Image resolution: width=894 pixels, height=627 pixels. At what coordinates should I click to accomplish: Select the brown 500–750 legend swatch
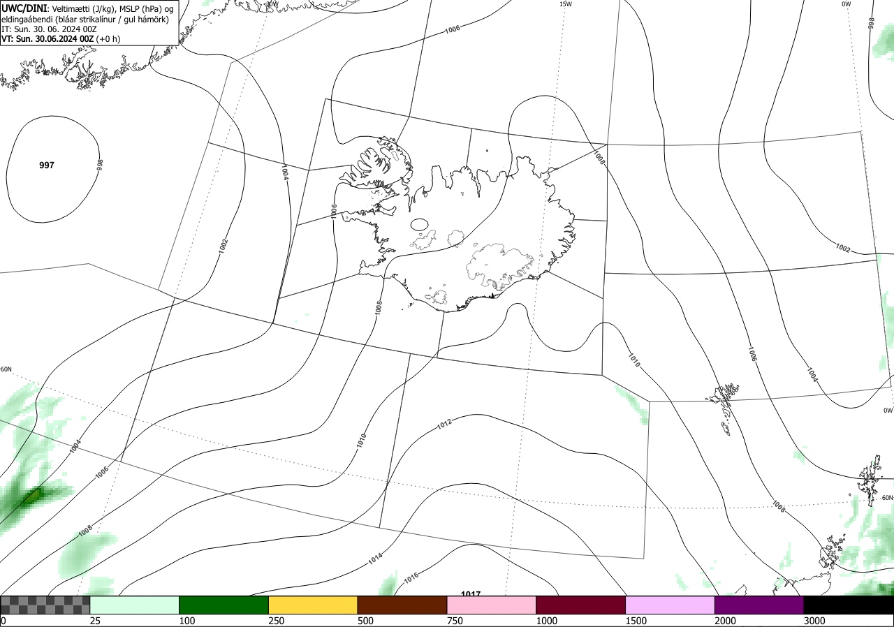(x=402, y=605)
